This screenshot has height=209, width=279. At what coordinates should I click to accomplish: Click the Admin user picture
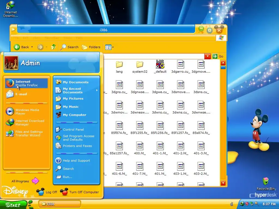(11, 63)
